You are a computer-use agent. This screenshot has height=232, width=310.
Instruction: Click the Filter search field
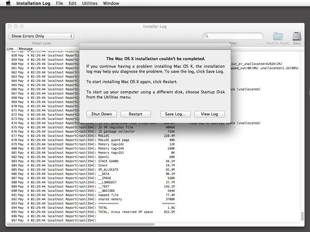click(233, 36)
